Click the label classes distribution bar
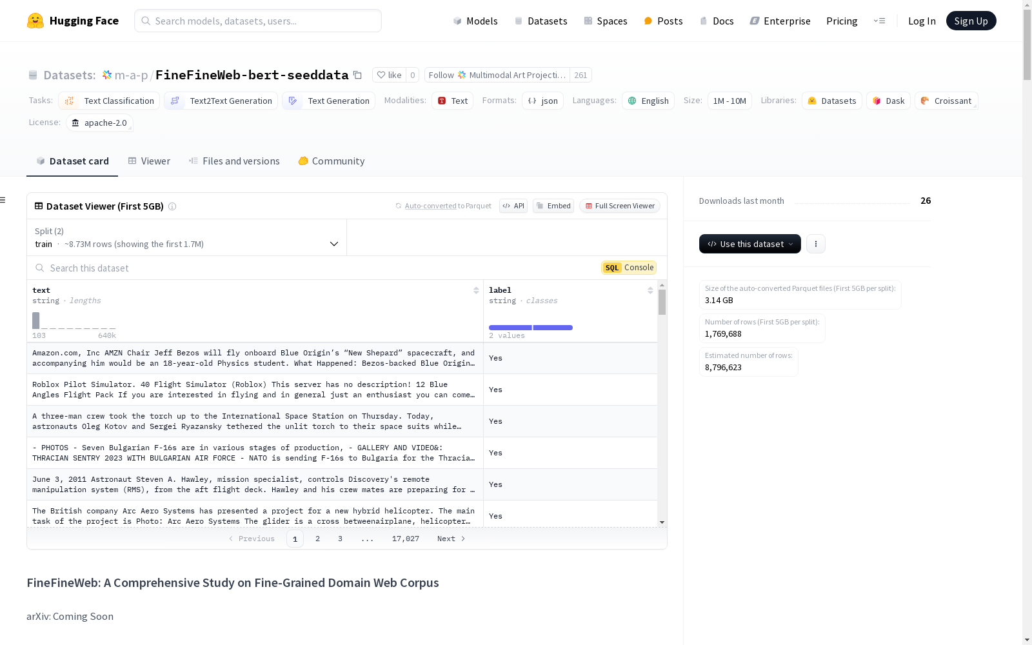Image resolution: width=1032 pixels, height=645 pixels. [531, 328]
